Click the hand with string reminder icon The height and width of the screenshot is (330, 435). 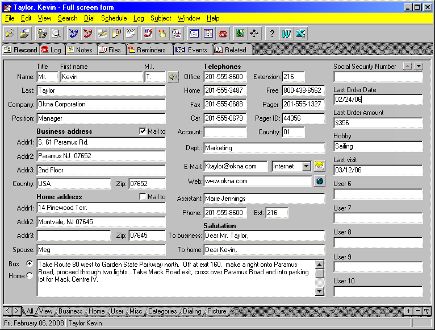coord(162,34)
